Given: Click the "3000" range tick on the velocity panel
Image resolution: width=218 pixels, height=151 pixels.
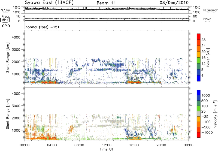Looking at the screenshot, I should pos(16,106).
